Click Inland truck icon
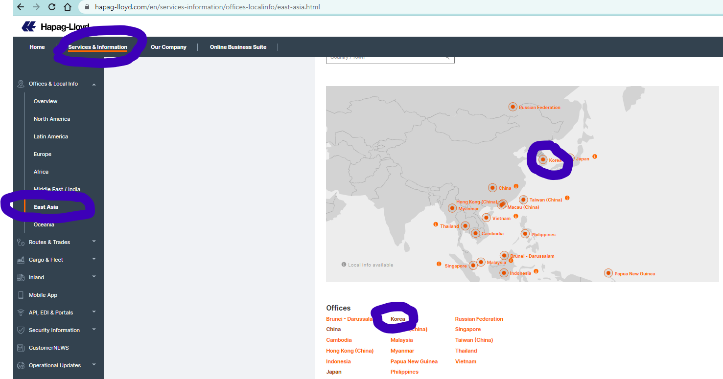Image resolution: width=723 pixels, height=379 pixels. point(21,277)
